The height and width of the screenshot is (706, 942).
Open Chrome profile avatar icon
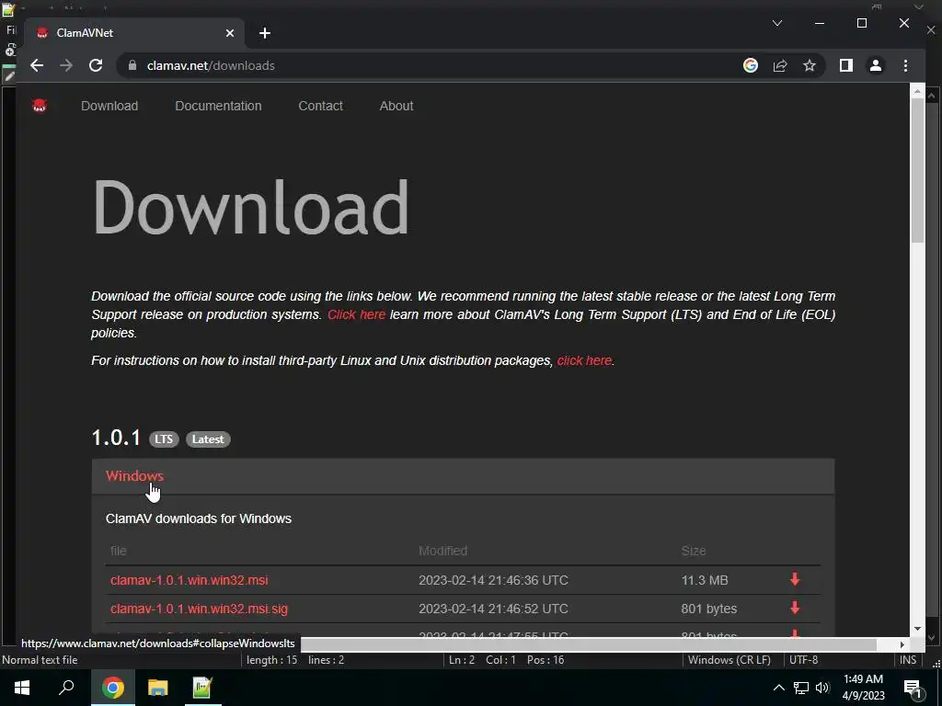[876, 65]
